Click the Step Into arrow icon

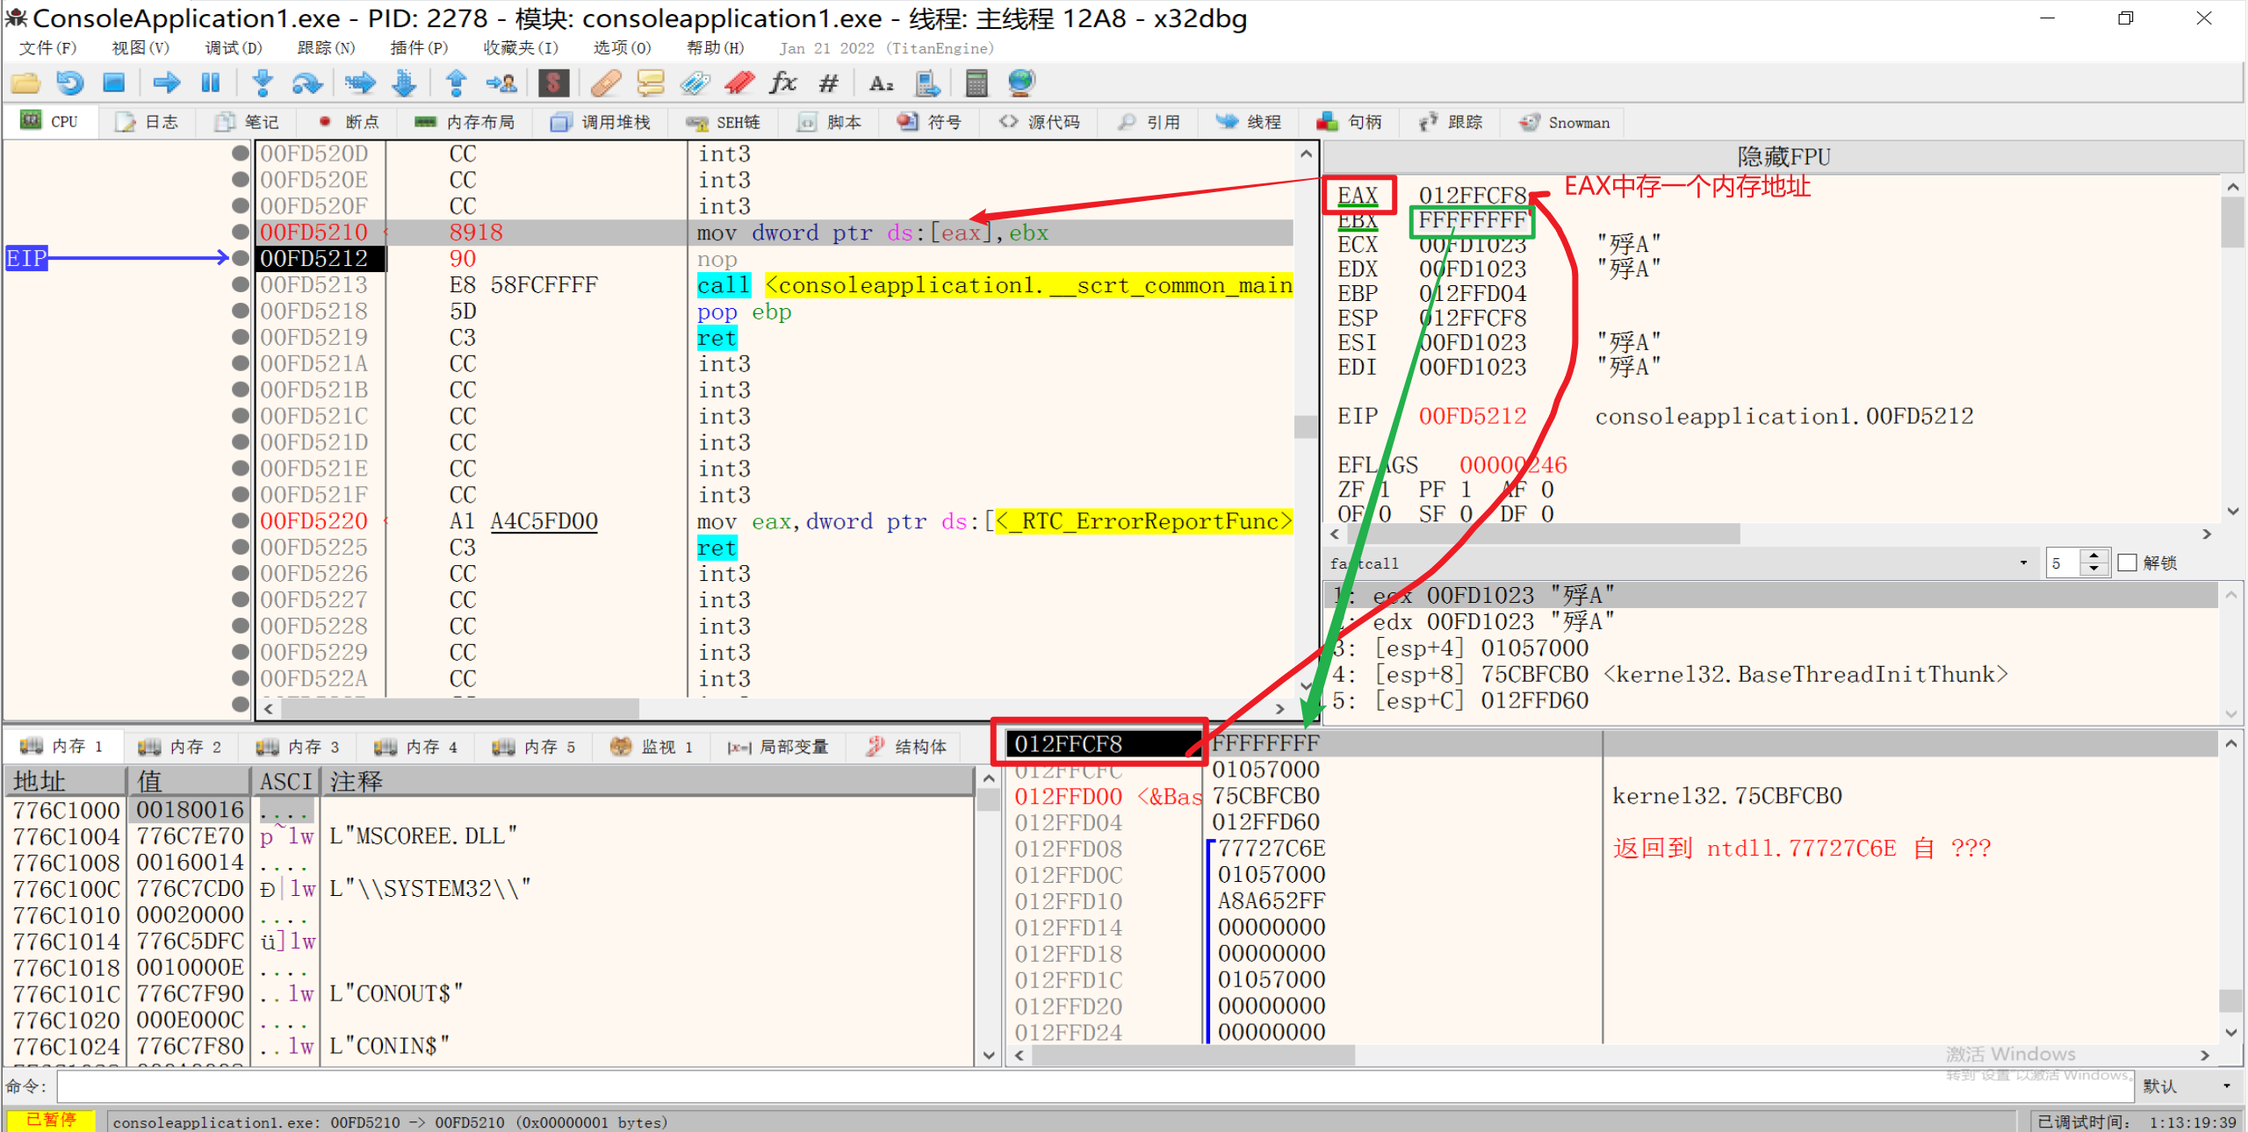pyautogui.click(x=262, y=83)
